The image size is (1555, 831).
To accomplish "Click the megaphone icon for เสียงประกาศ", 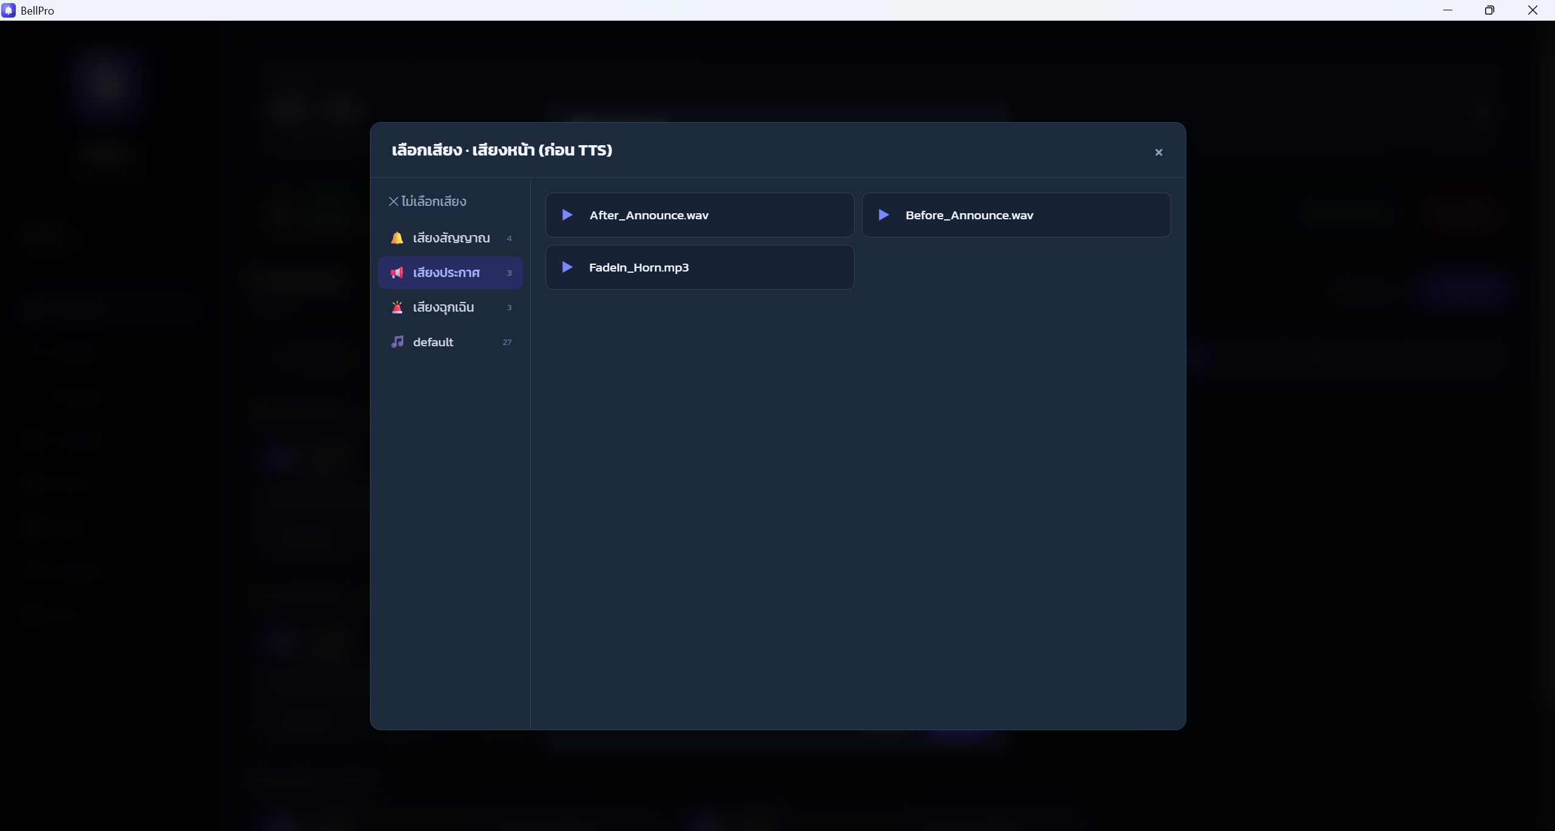I will (x=397, y=273).
